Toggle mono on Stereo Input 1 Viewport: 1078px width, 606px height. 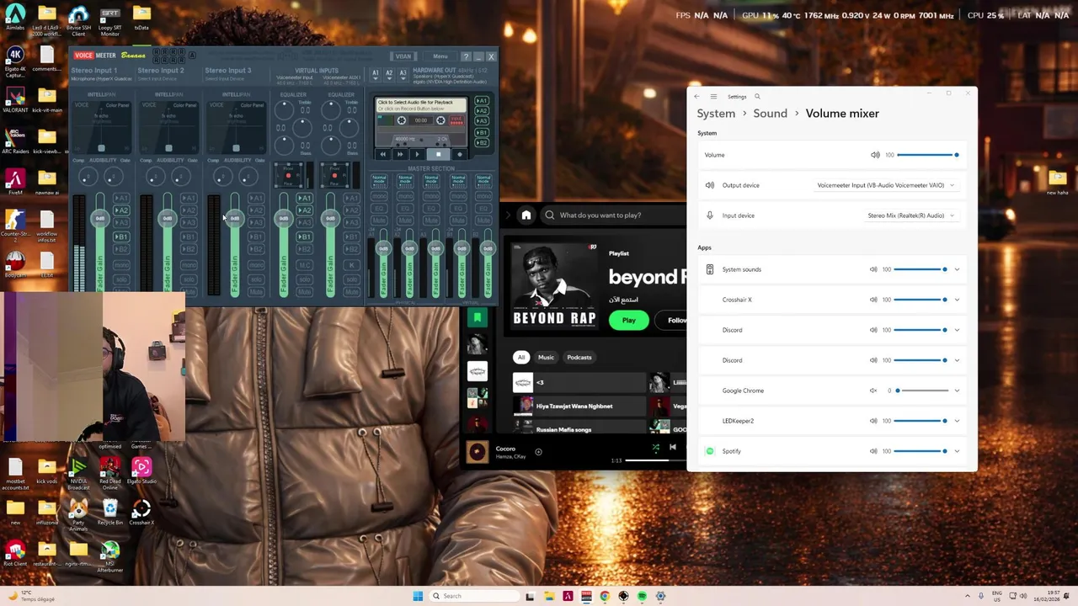pyautogui.click(x=121, y=265)
